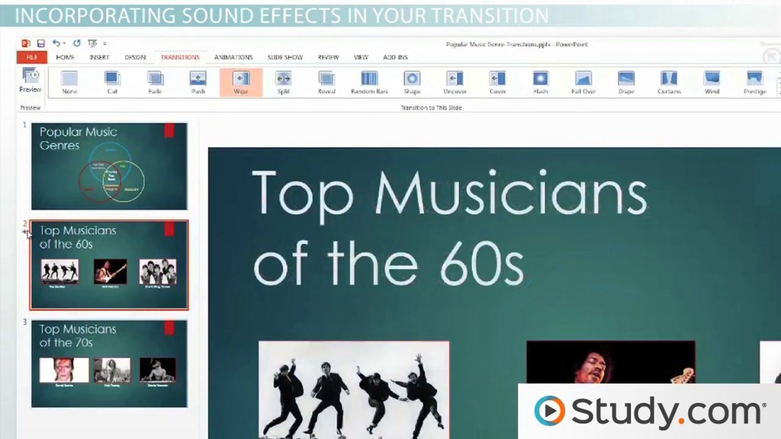781x439 pixels.
Task: Select the Fade transition
Action: tap(155, 82)
